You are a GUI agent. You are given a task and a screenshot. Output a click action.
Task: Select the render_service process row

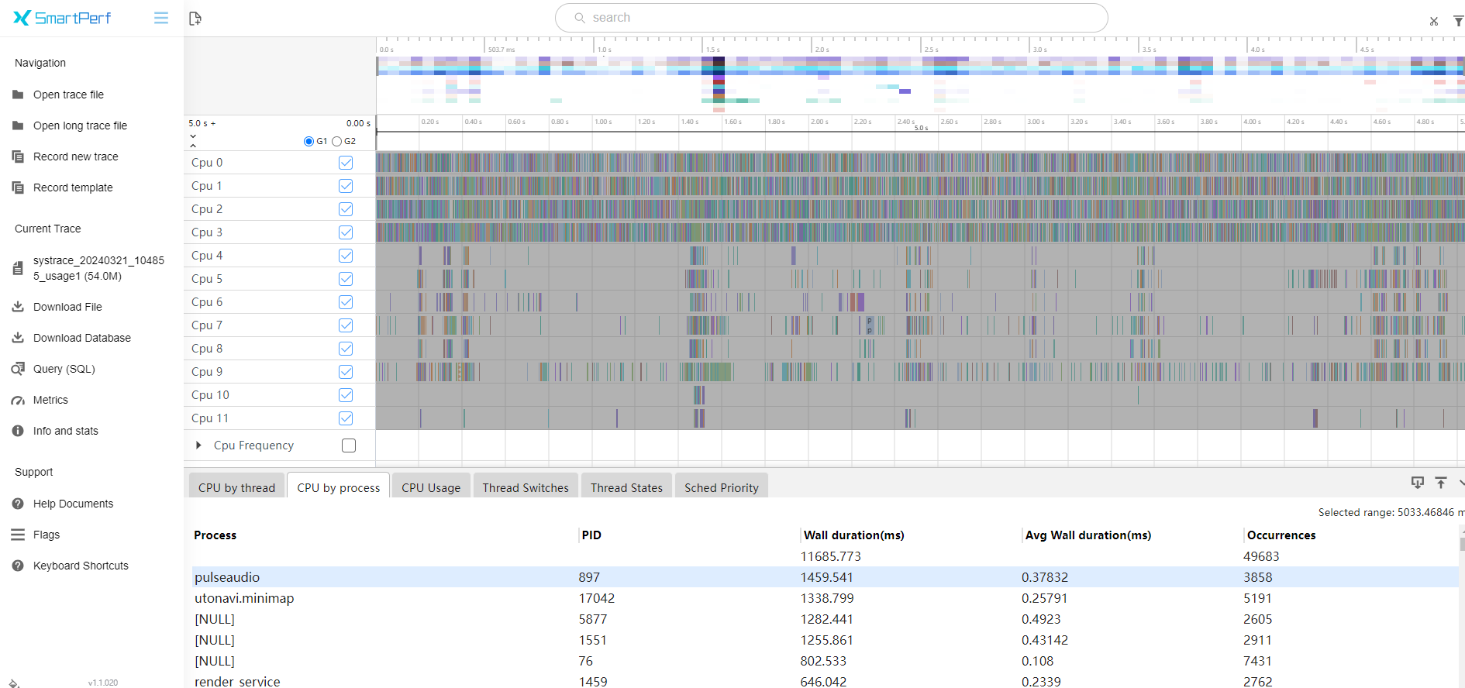pos(825,681)
